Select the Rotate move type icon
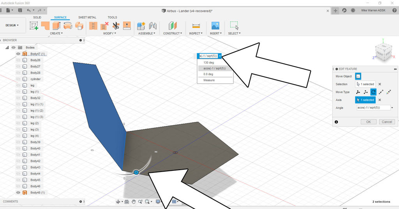Image resolution: width=399 pixels, height=209 pixels. coord(373,92)
